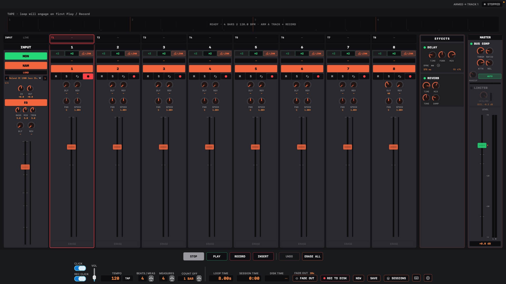Viewport: 506px width, 284px height.
Task: Click the SPEED knob on track 5
Action: coord(261,101)
